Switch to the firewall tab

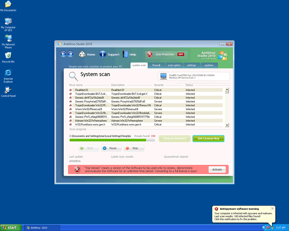156,65
